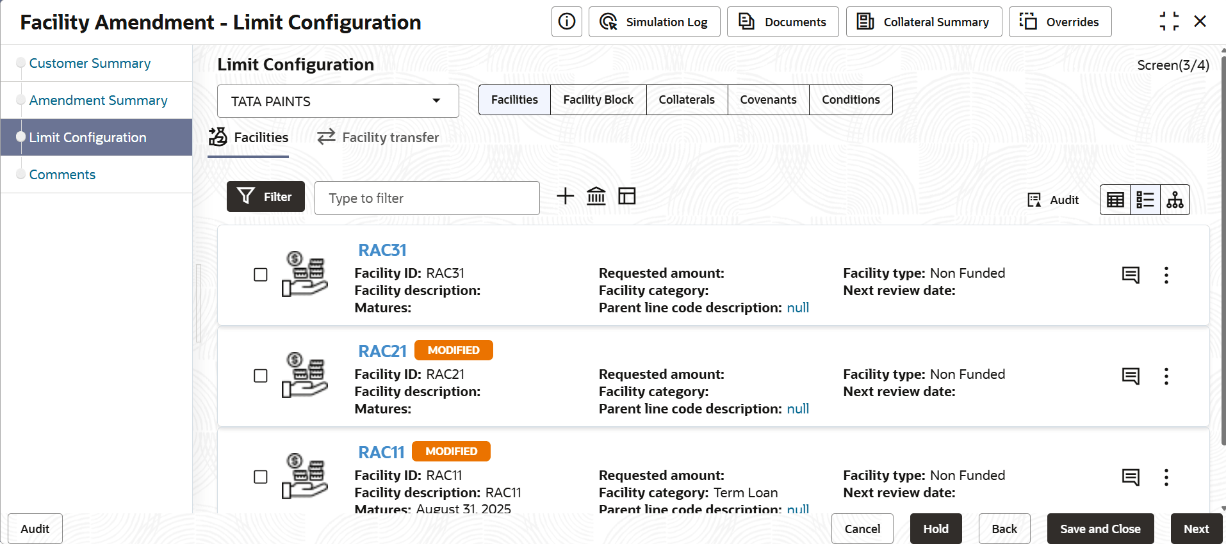
Task: Focus the Type to filter input field
Action: (x=427, y=198)
